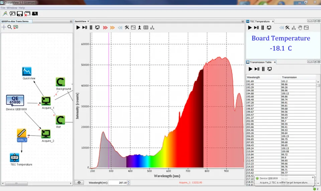Viewport: 321px width, 191px height.
Task: Select the TEC Temperature tab
Action: (259, 21)
